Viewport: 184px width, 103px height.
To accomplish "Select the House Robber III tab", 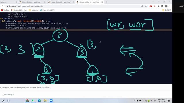I will (89, 2).
